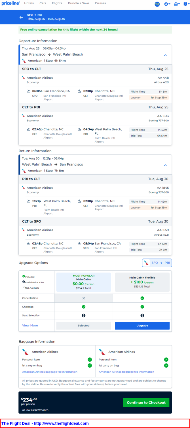
Task: Collapse the departure flight details chevron
Action: click(x=165, y=55)
